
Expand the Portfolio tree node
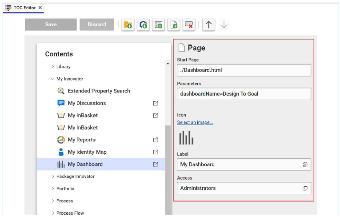click(52, 189)
